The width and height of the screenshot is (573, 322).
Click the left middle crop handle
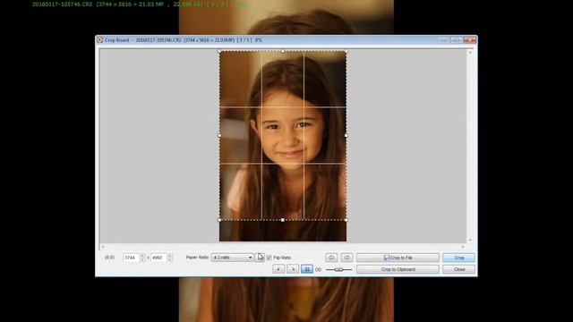[x=219, y=135]
